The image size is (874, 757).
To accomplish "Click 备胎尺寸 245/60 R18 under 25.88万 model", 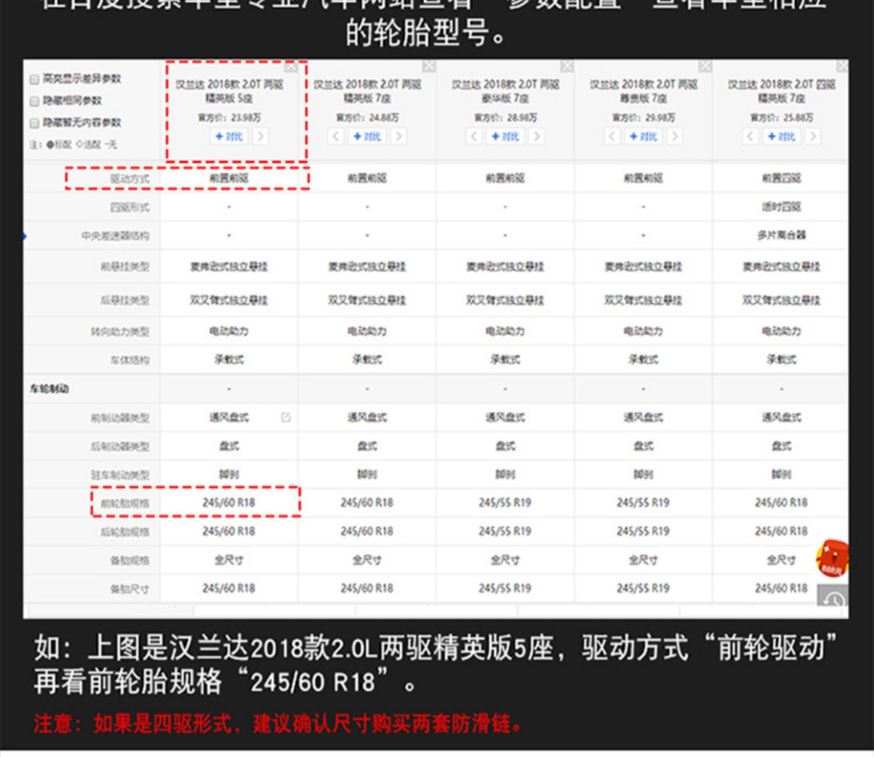I will point(781,588).
